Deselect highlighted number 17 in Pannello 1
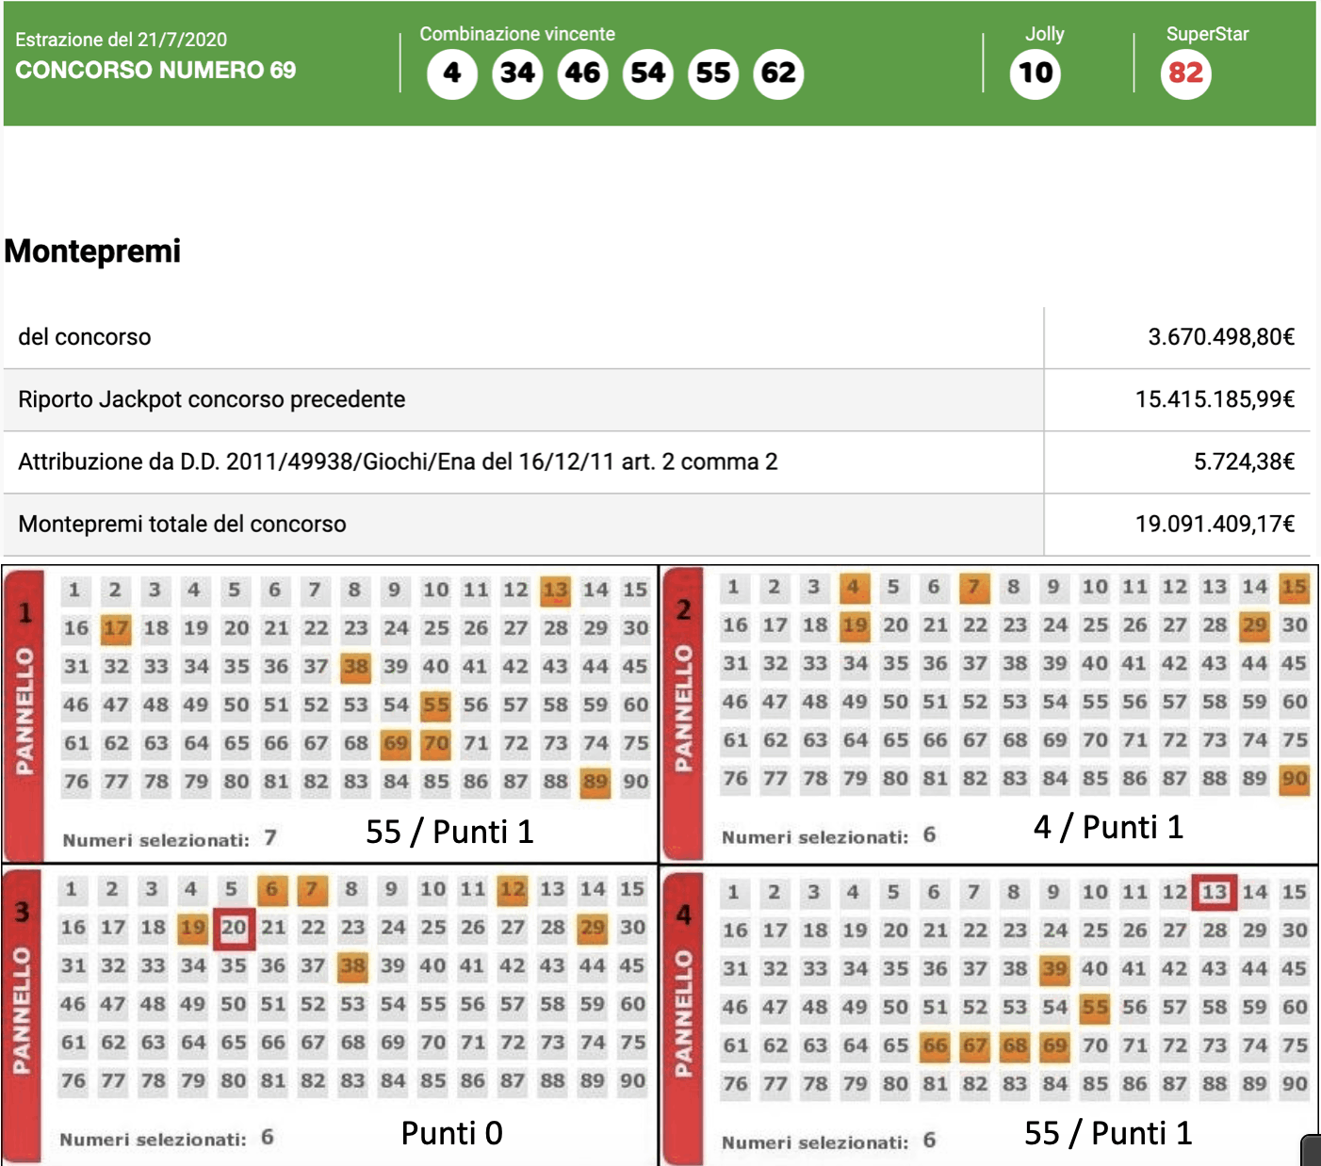Viewport: 1321px width, 1166px height. (x=116, y=628)
